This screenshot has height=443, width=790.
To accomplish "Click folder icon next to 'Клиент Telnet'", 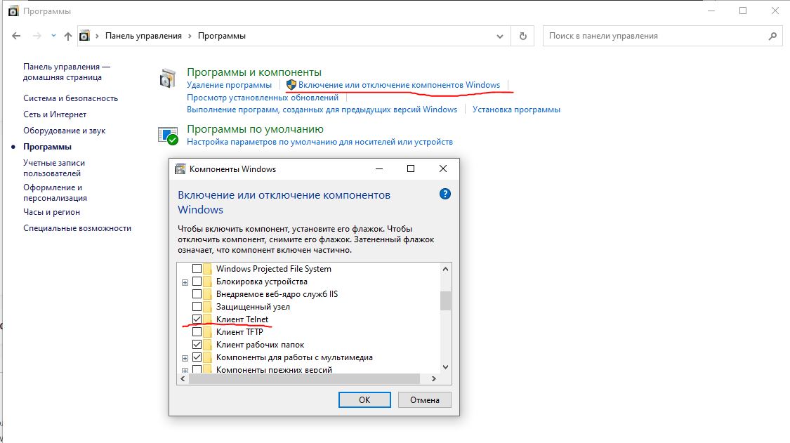I will click(208, 319).
